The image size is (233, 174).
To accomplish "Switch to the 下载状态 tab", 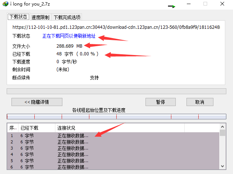I will pyautogui.click(x=18, y=17).
